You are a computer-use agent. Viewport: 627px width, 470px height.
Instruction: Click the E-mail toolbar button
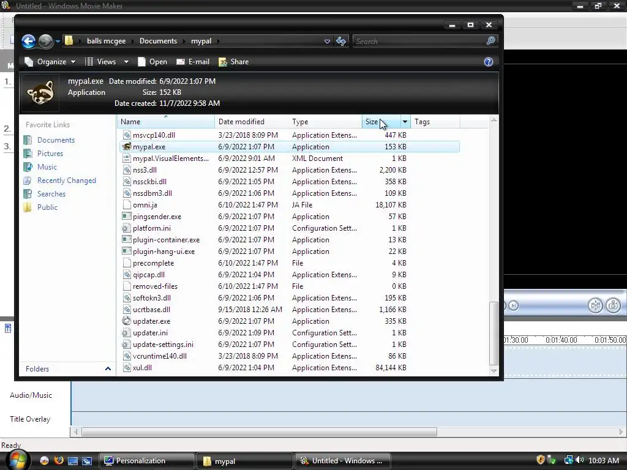pyautogui.click(x=193, y=62)
